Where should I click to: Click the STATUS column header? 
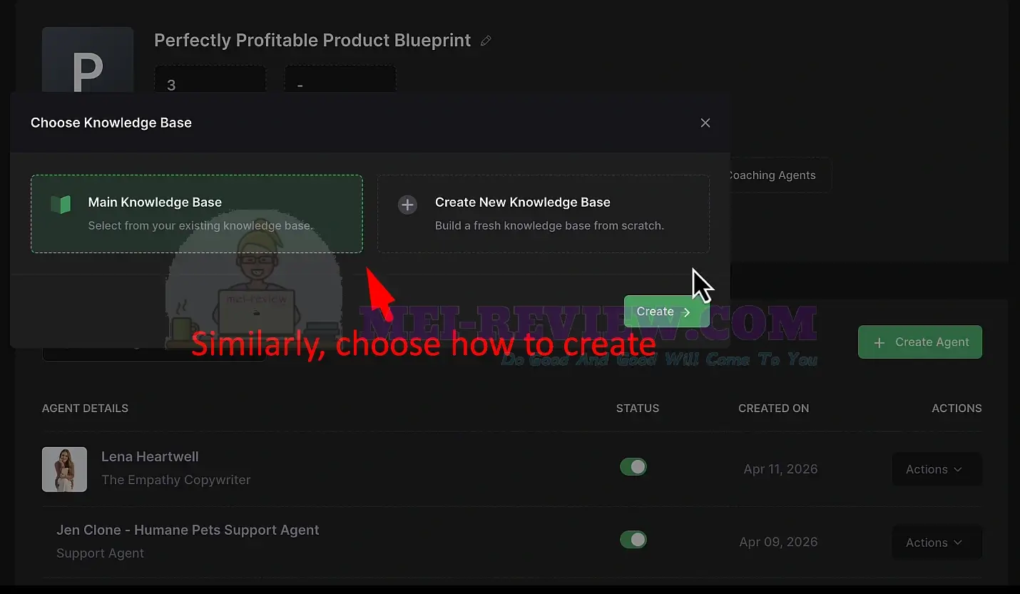pyautogui.click(x=638, y=409)
